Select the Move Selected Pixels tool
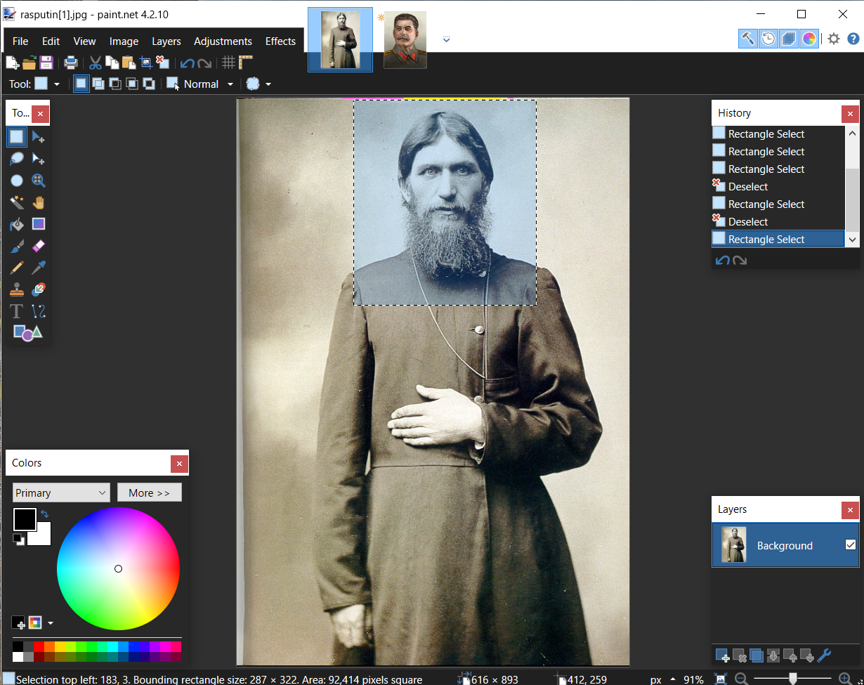This screenshot has height=685, width=864. 39,136
